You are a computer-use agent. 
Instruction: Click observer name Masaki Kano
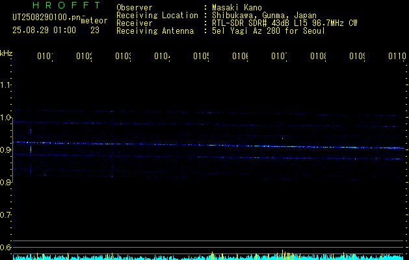click(237, 8)
